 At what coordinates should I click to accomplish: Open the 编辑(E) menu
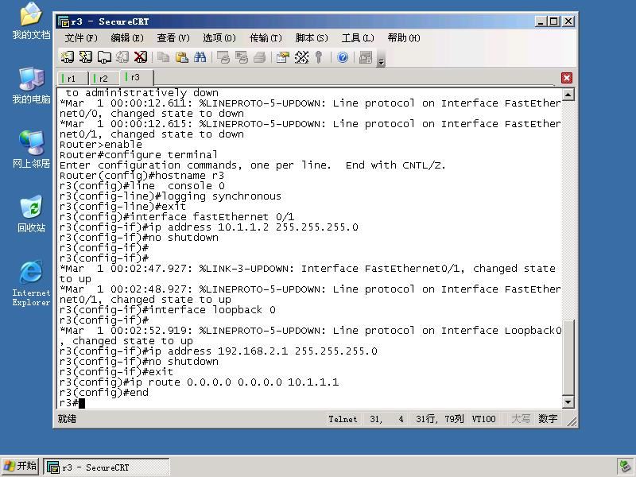127,38
